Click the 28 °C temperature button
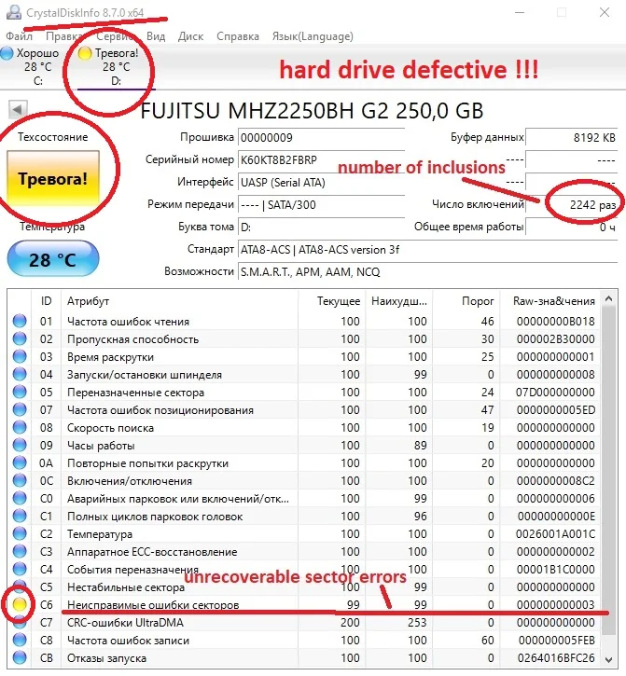 53,259
